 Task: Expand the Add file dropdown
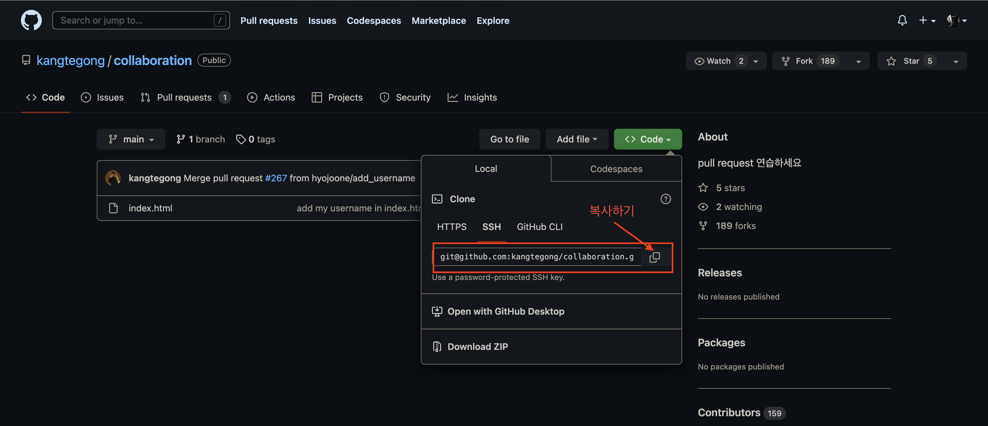click(x=576, y=139)
